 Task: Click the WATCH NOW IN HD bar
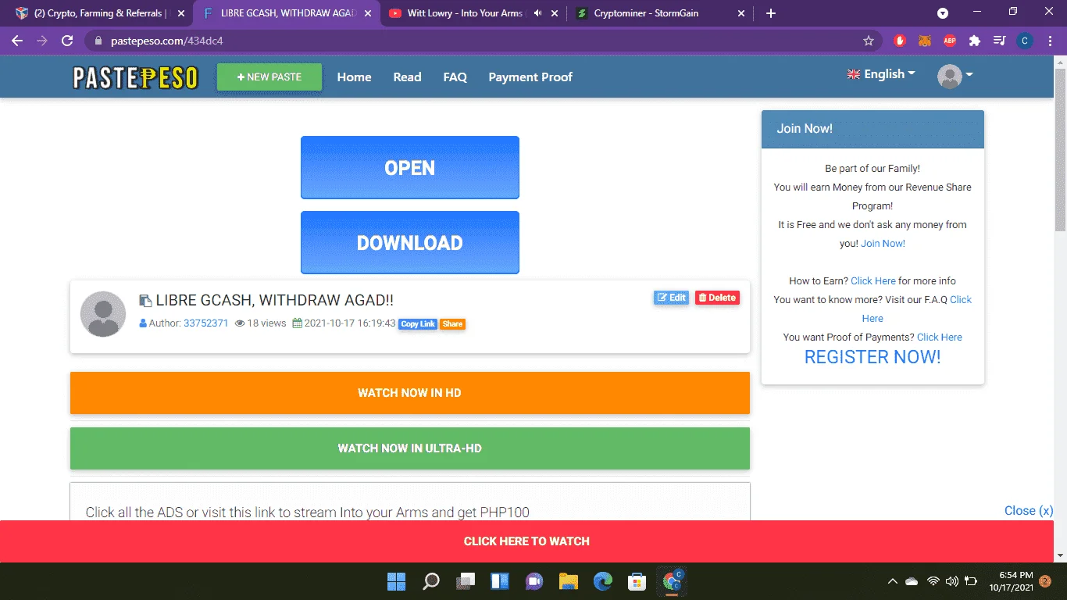point(410,393)
